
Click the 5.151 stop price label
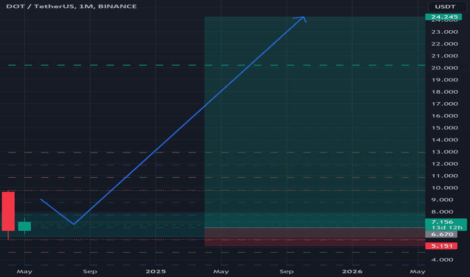pyautogui.click(x=441, y=246)
